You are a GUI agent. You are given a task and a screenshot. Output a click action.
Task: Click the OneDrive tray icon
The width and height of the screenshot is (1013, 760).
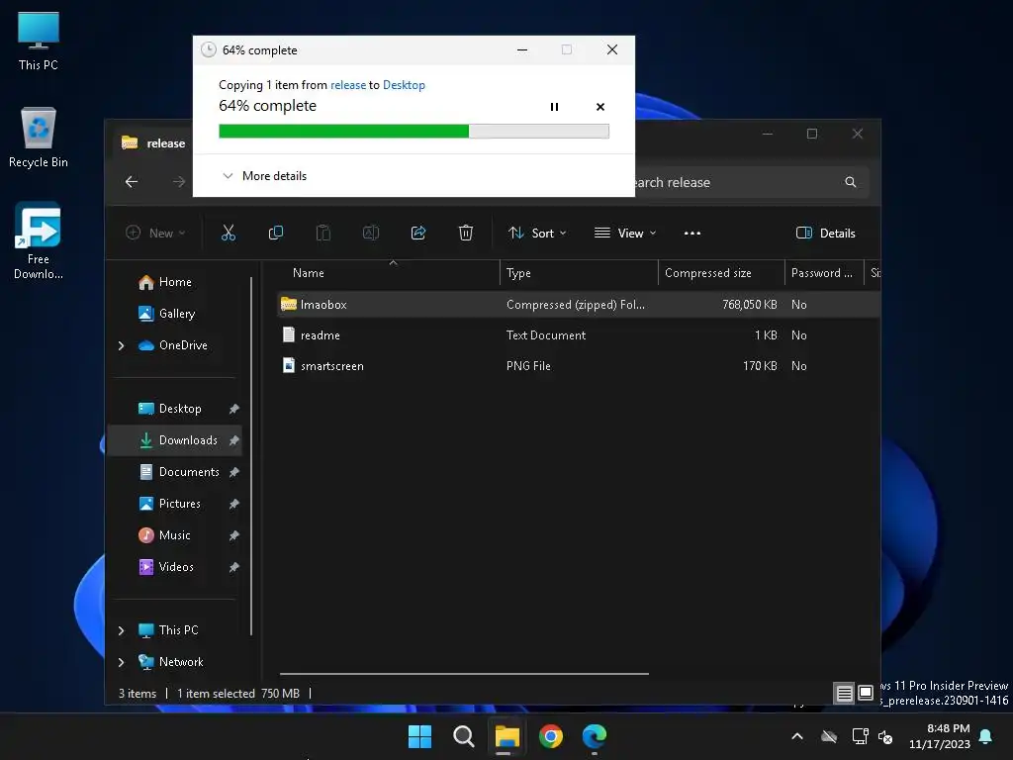coord(829,736)
